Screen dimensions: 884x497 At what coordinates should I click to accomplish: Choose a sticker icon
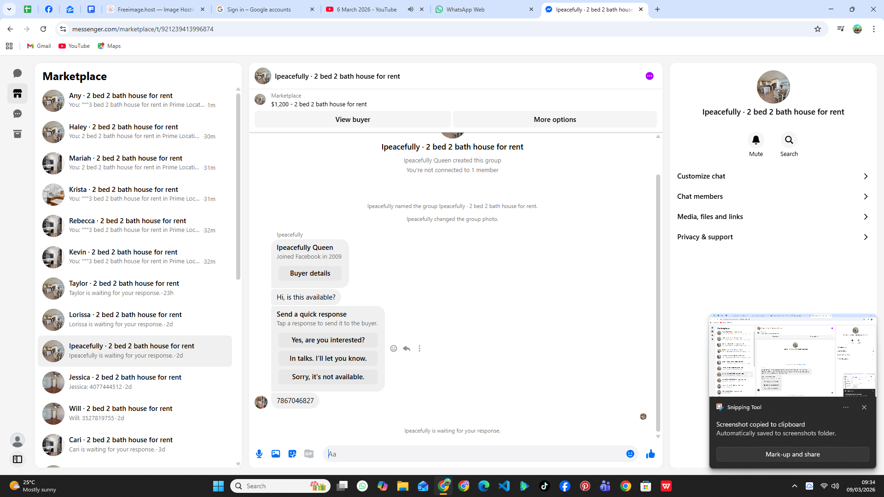(x=292, y=454)
